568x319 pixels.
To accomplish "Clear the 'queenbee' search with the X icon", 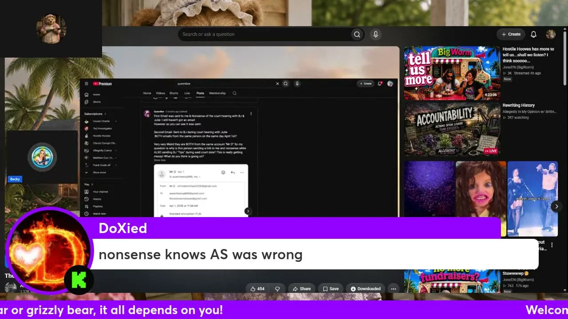I will pos(278,83).
